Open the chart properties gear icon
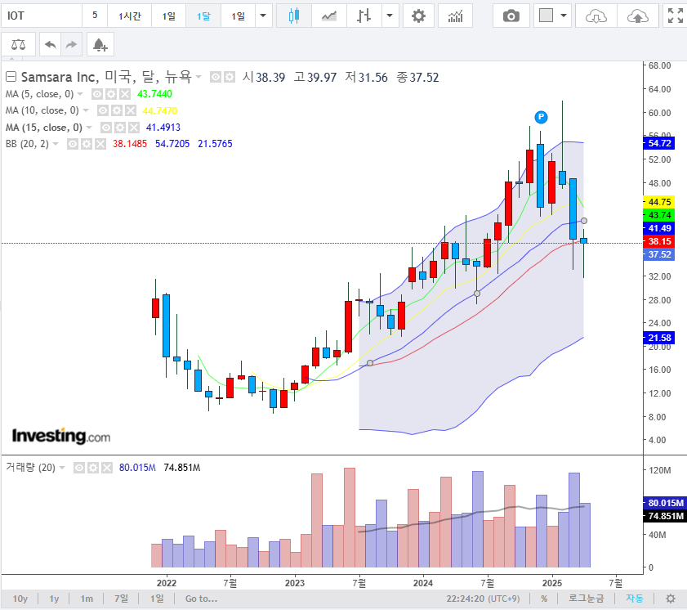Image resolution: width=687 pixels, height=610 pixels. (x=418, y=16)
